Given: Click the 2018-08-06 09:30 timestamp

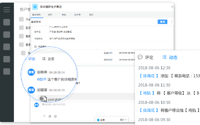Looking at the screenshot, I should [x=154, y=120].
